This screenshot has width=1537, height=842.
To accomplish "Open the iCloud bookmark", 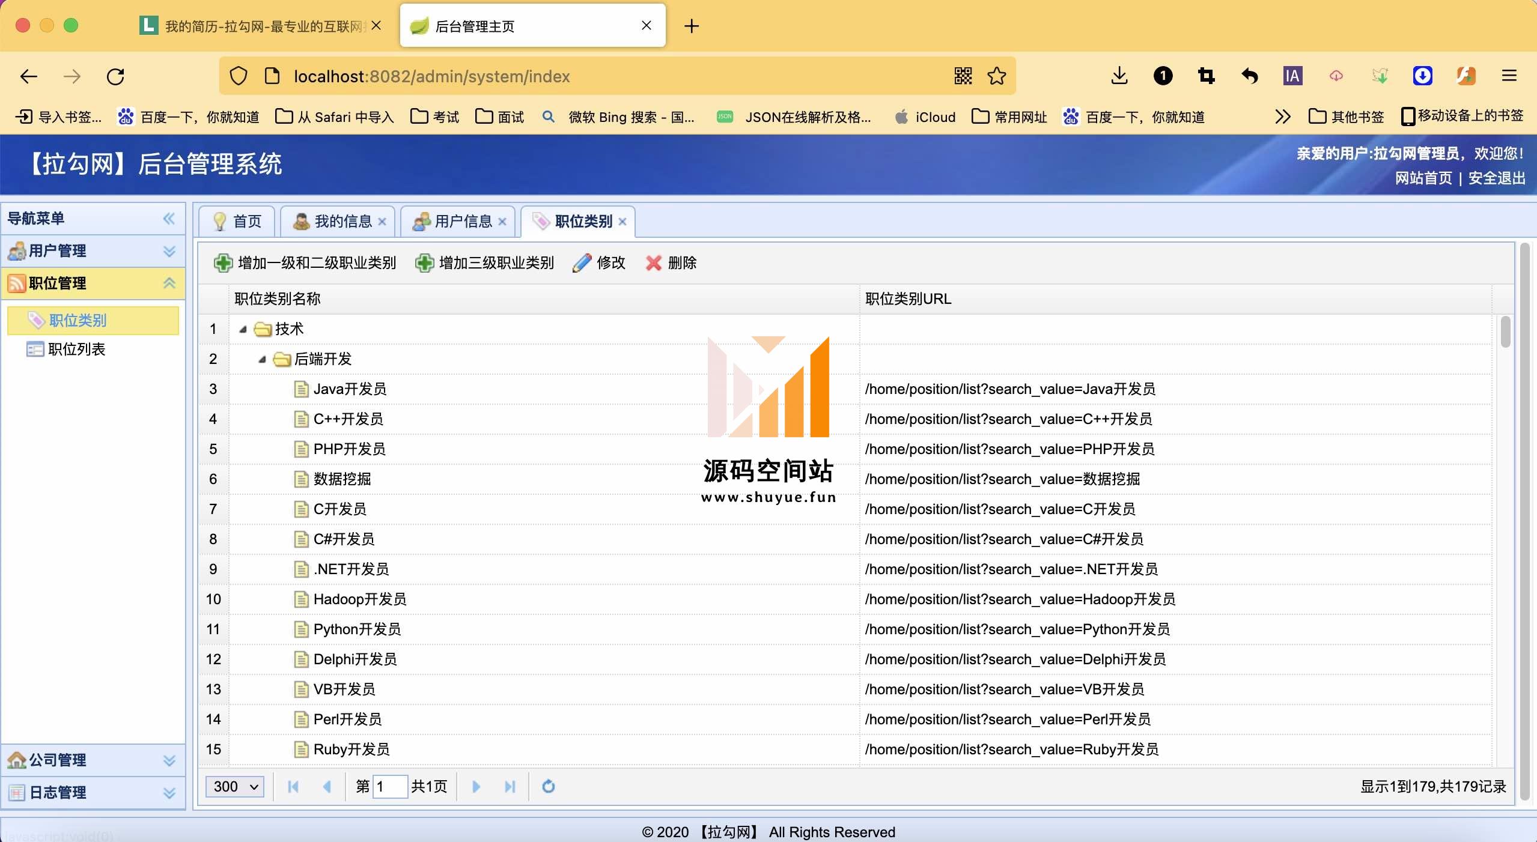I will coord(925,117).
